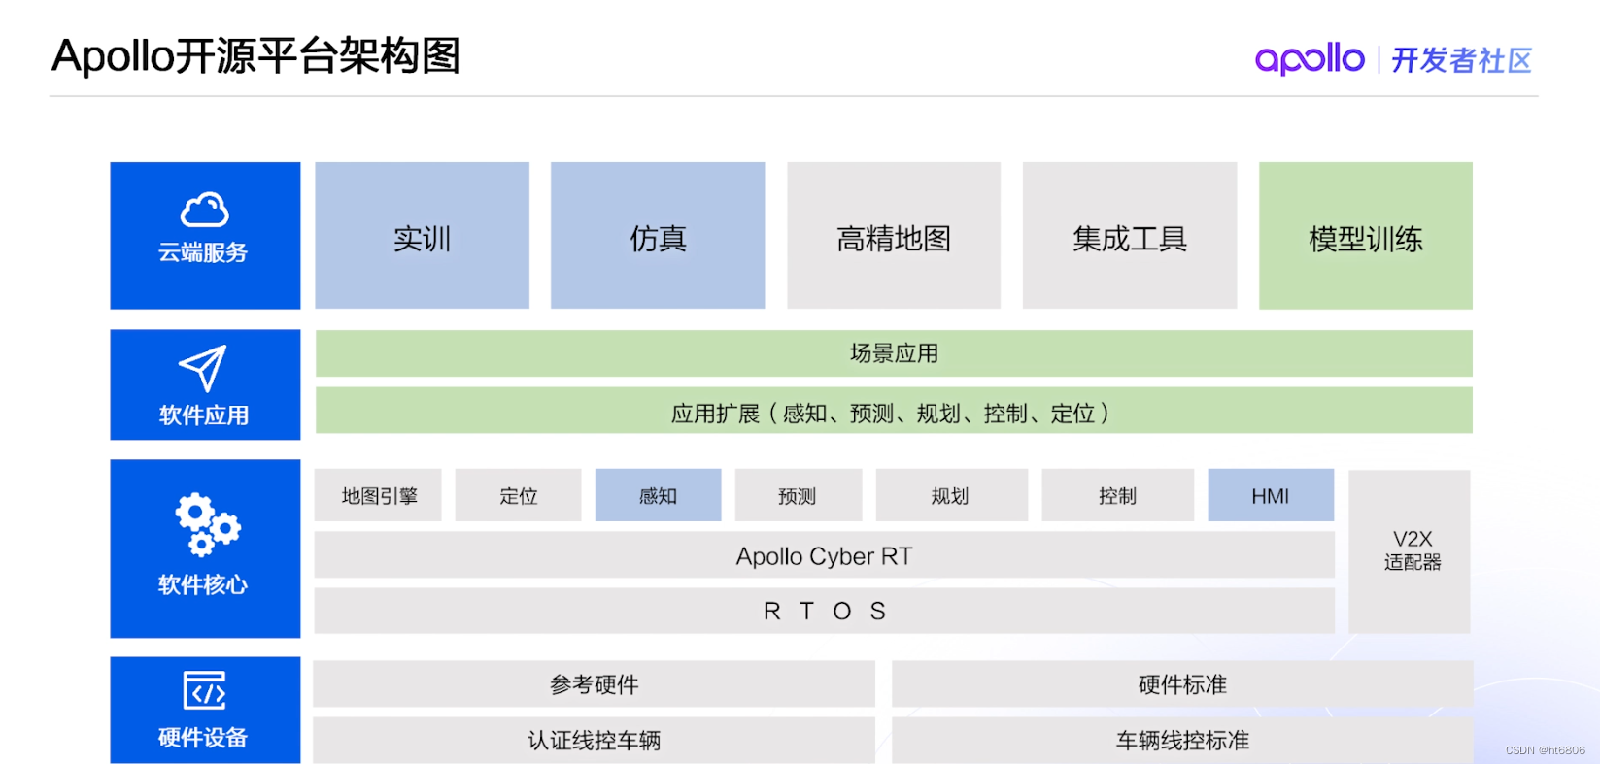Click the gears icon above 软件核心
Image resolution: width=1600 pixels, height=764 pixels.
207,525
